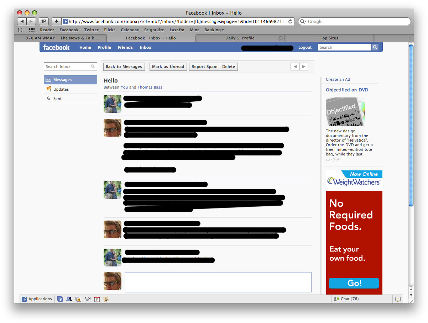Image resolution: width=428 pixels, height=323 pixels.
Task: Open Thomas Bass profile link
Action: click(x=150, y=87)
